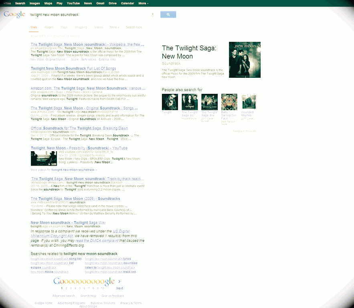Open +You in the top bar

[7, 3]
